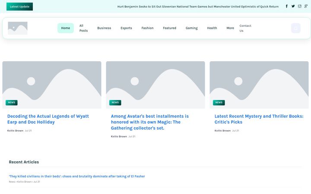The image size is (311, 194).
Task: Open 'Decoding the Actual Legends of Wyatt Earp' article
Action: 48,119
